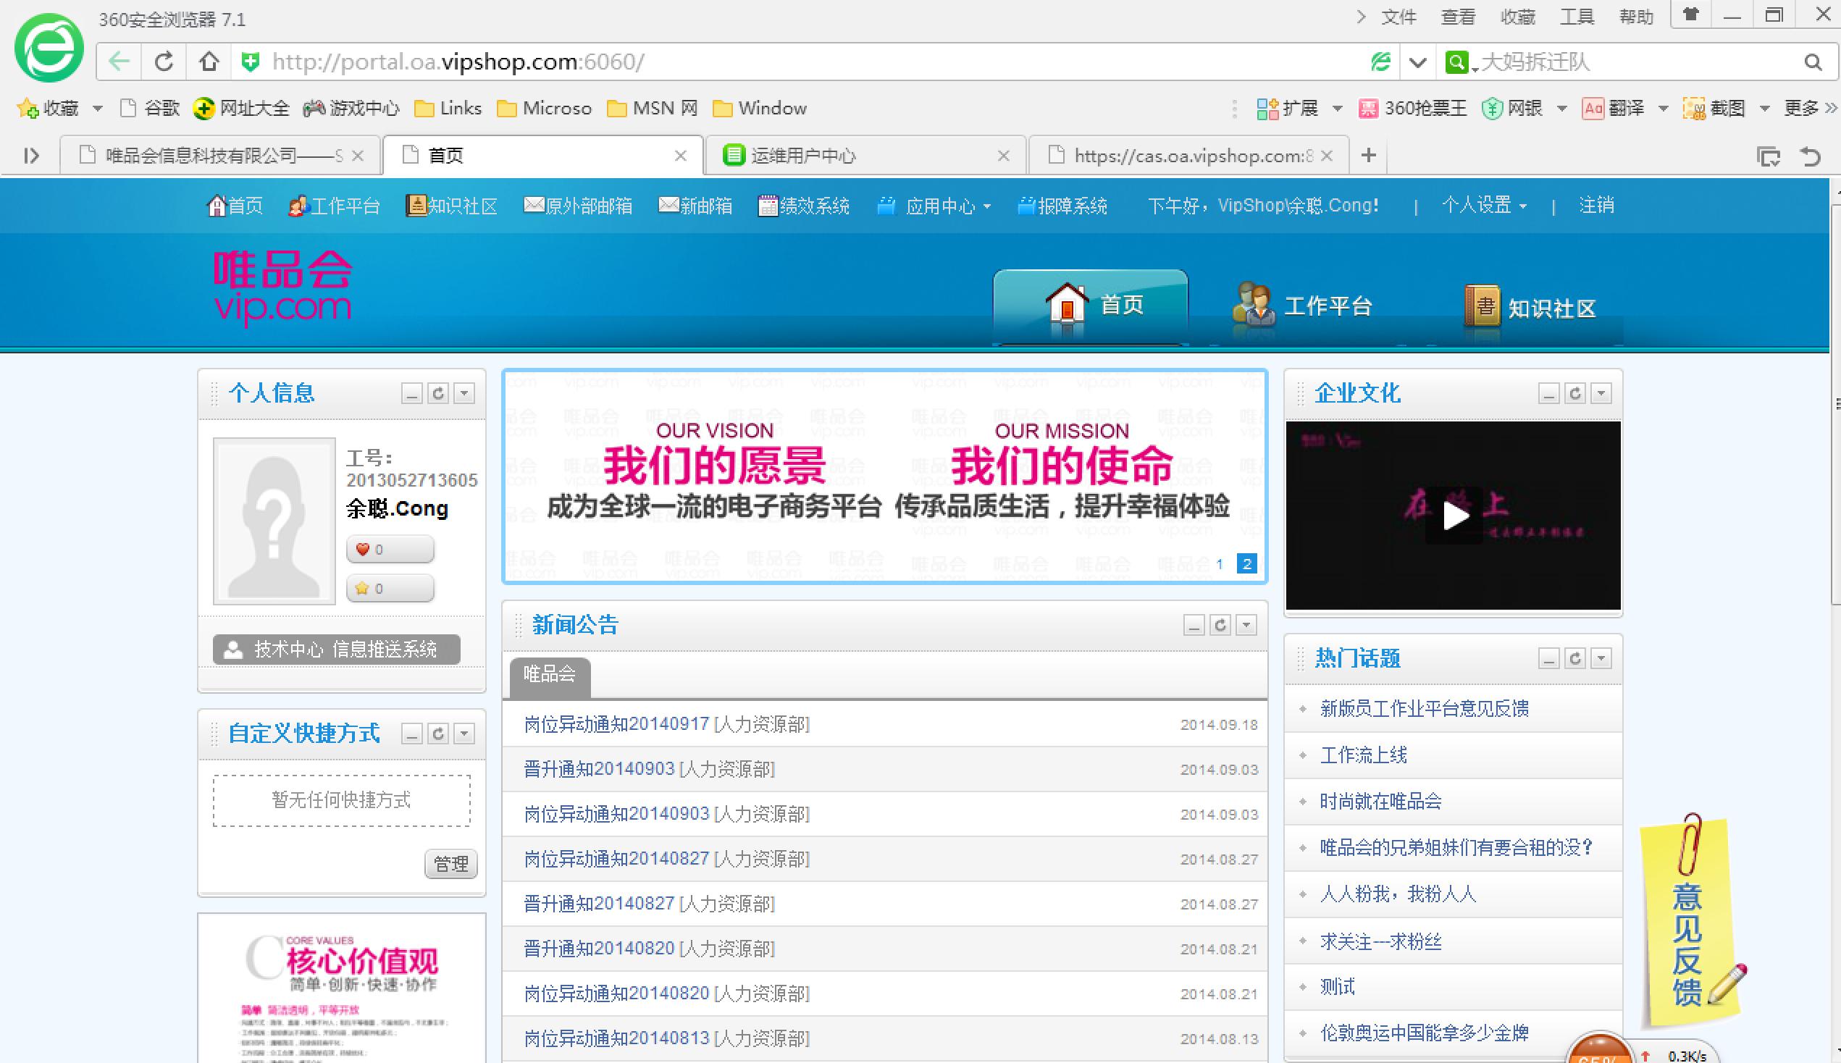Reload the page with refresh icon
1841x1063 pixels.
pyautogui.click(x=164, y=62)
